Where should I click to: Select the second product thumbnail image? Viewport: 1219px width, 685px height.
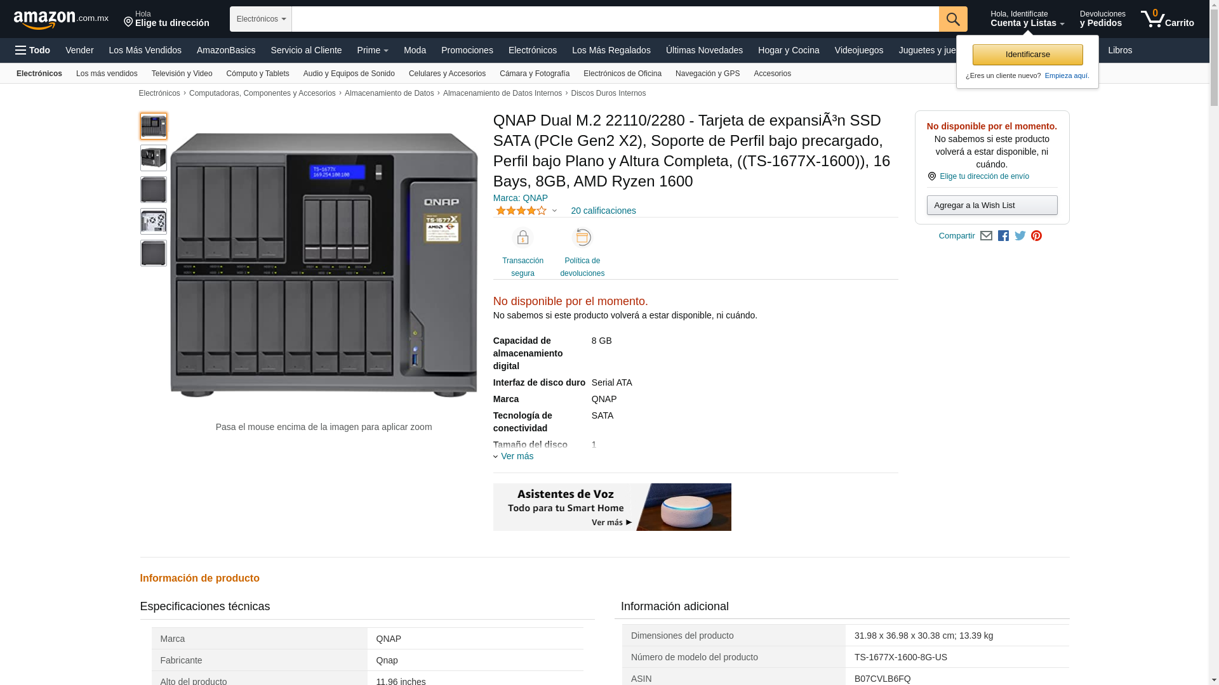click(x=154, y=158)
